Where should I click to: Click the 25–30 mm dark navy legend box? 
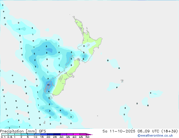tap(57, 134)
